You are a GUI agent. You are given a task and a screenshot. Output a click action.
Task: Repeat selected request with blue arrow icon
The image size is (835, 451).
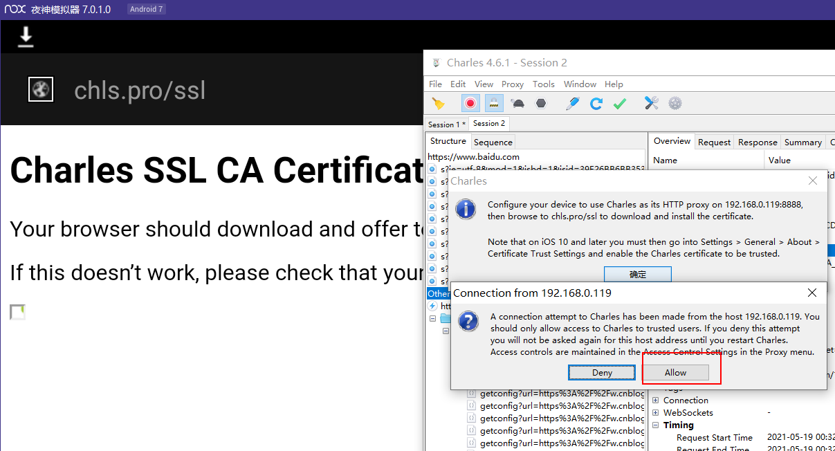[x=596, y=104]
